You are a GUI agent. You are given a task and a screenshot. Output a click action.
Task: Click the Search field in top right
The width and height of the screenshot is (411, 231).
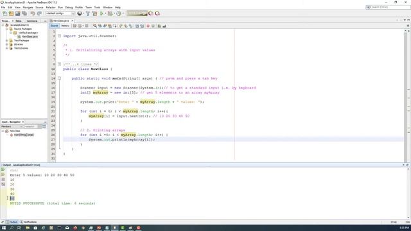pos(388,7)
